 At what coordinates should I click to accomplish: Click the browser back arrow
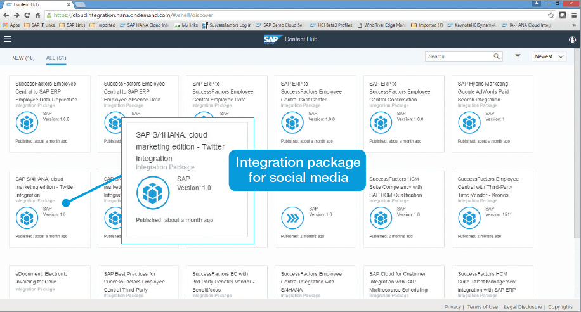pos(6,15)
